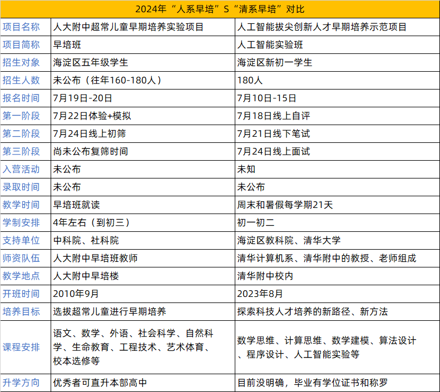Select the 周末和暑假每学期21天 cell
440x392 pixels.
(285, 205)
